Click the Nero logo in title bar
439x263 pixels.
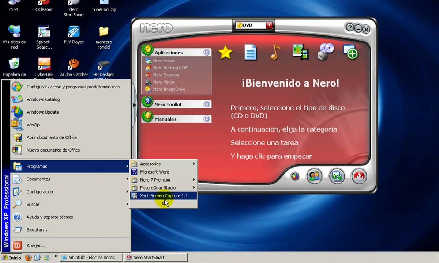point(156,28)
